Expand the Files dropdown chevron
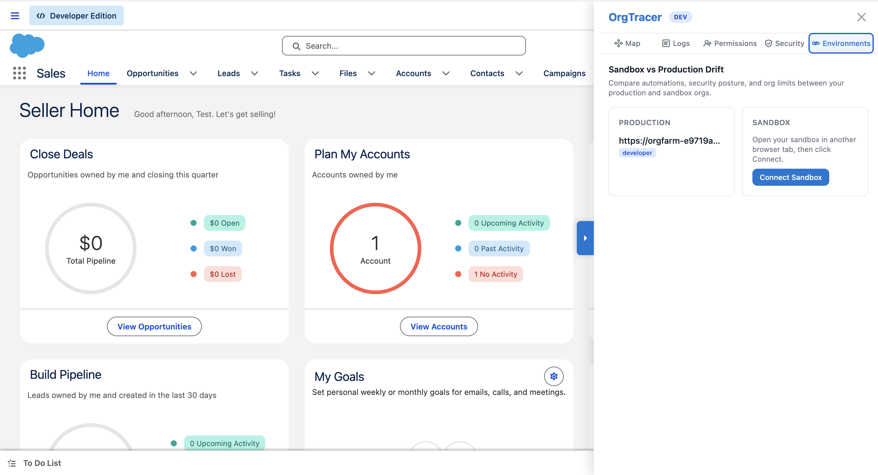This screenshot has height=475, width=878. pyautogui.click(x=372, y=73)
